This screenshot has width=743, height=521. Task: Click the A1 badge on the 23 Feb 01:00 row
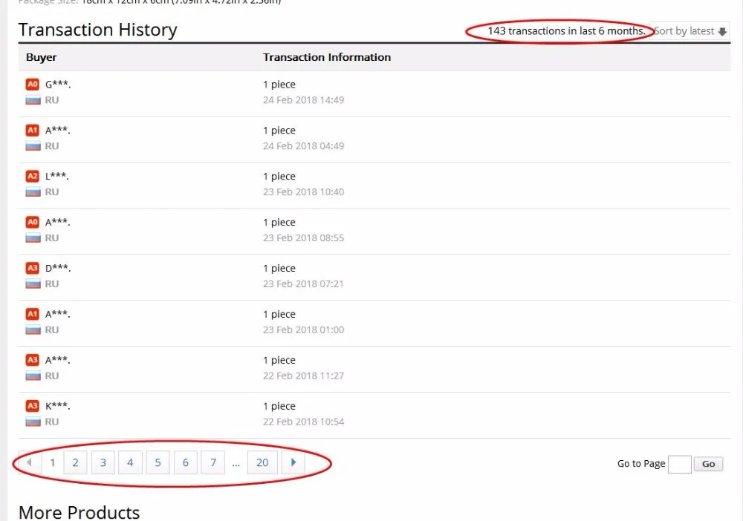pyautogui.click(x=32, y=314)
